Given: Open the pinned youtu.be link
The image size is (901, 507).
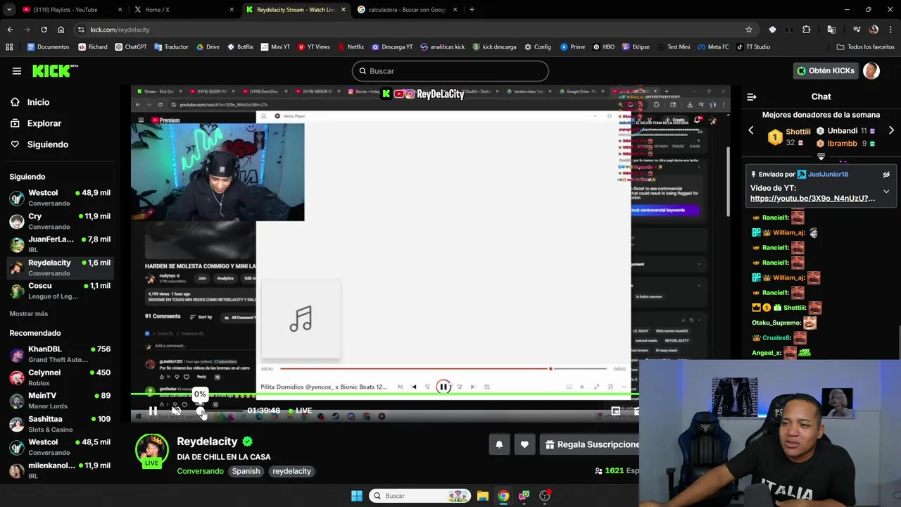Looking at the screenshot, I should tap(812, 199).
